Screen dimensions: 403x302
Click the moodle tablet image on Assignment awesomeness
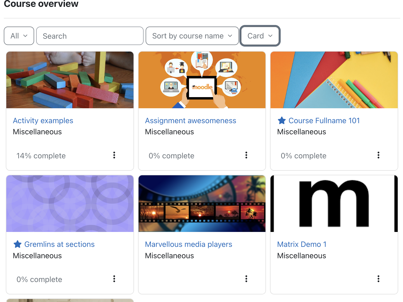202,80
